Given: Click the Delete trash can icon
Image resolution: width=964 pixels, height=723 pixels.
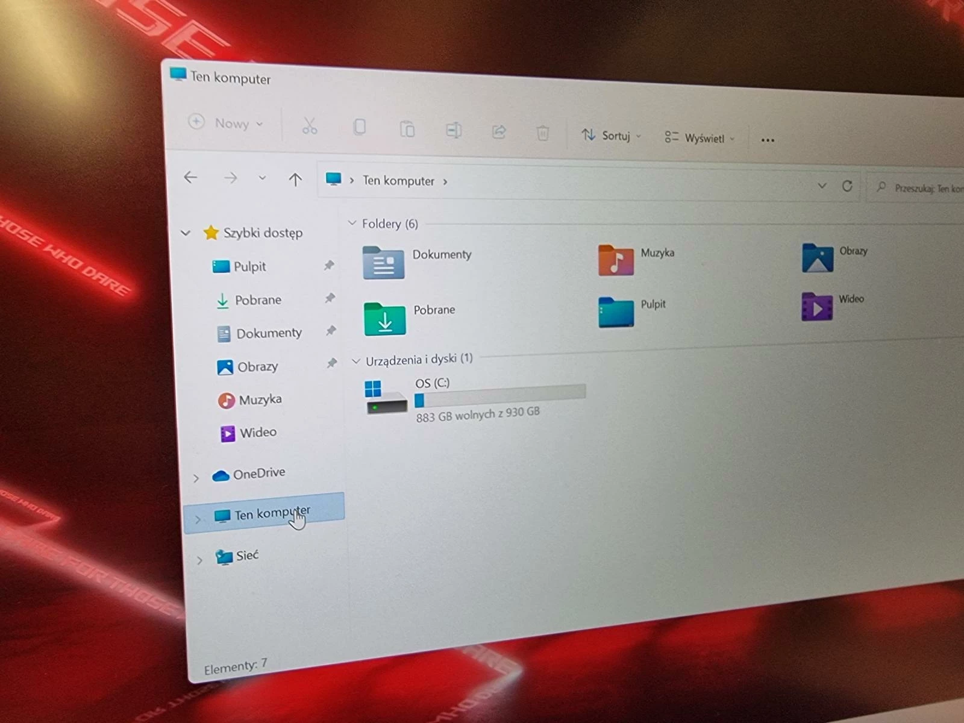Looking at the screenshot, I should pos(542,133).
